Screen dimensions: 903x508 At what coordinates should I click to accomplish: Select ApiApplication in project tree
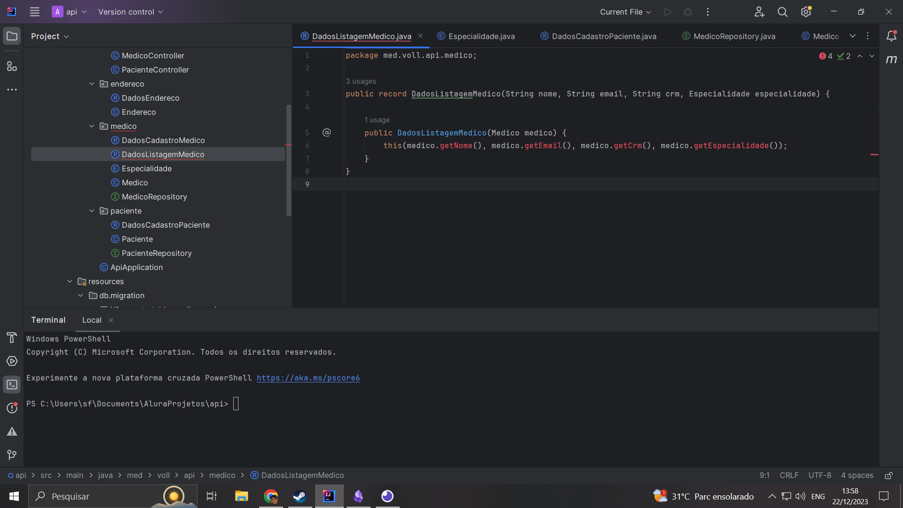tap(136, 267)
